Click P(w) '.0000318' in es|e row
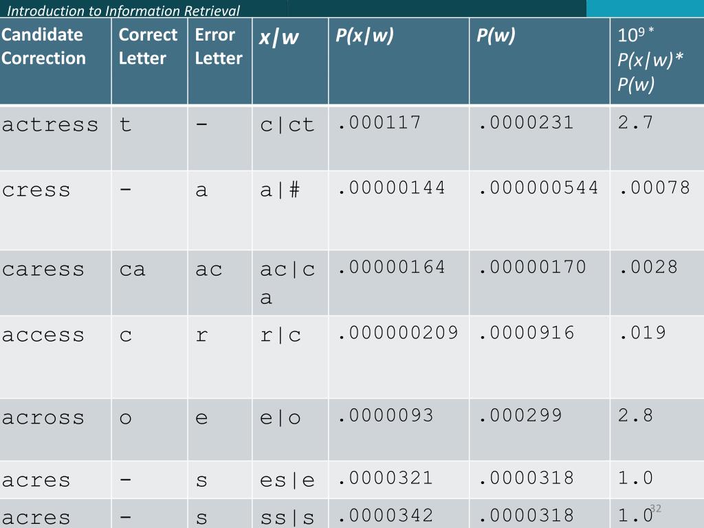 point(526,478)
